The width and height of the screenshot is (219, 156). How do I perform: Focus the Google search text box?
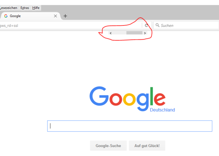(130, 126)
